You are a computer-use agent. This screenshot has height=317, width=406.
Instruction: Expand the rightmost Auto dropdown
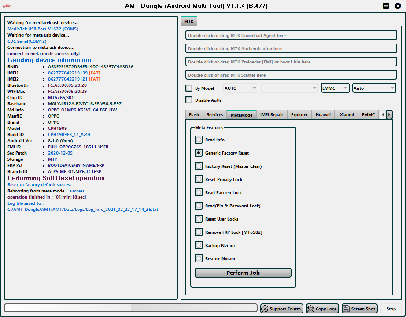[374, 88]
